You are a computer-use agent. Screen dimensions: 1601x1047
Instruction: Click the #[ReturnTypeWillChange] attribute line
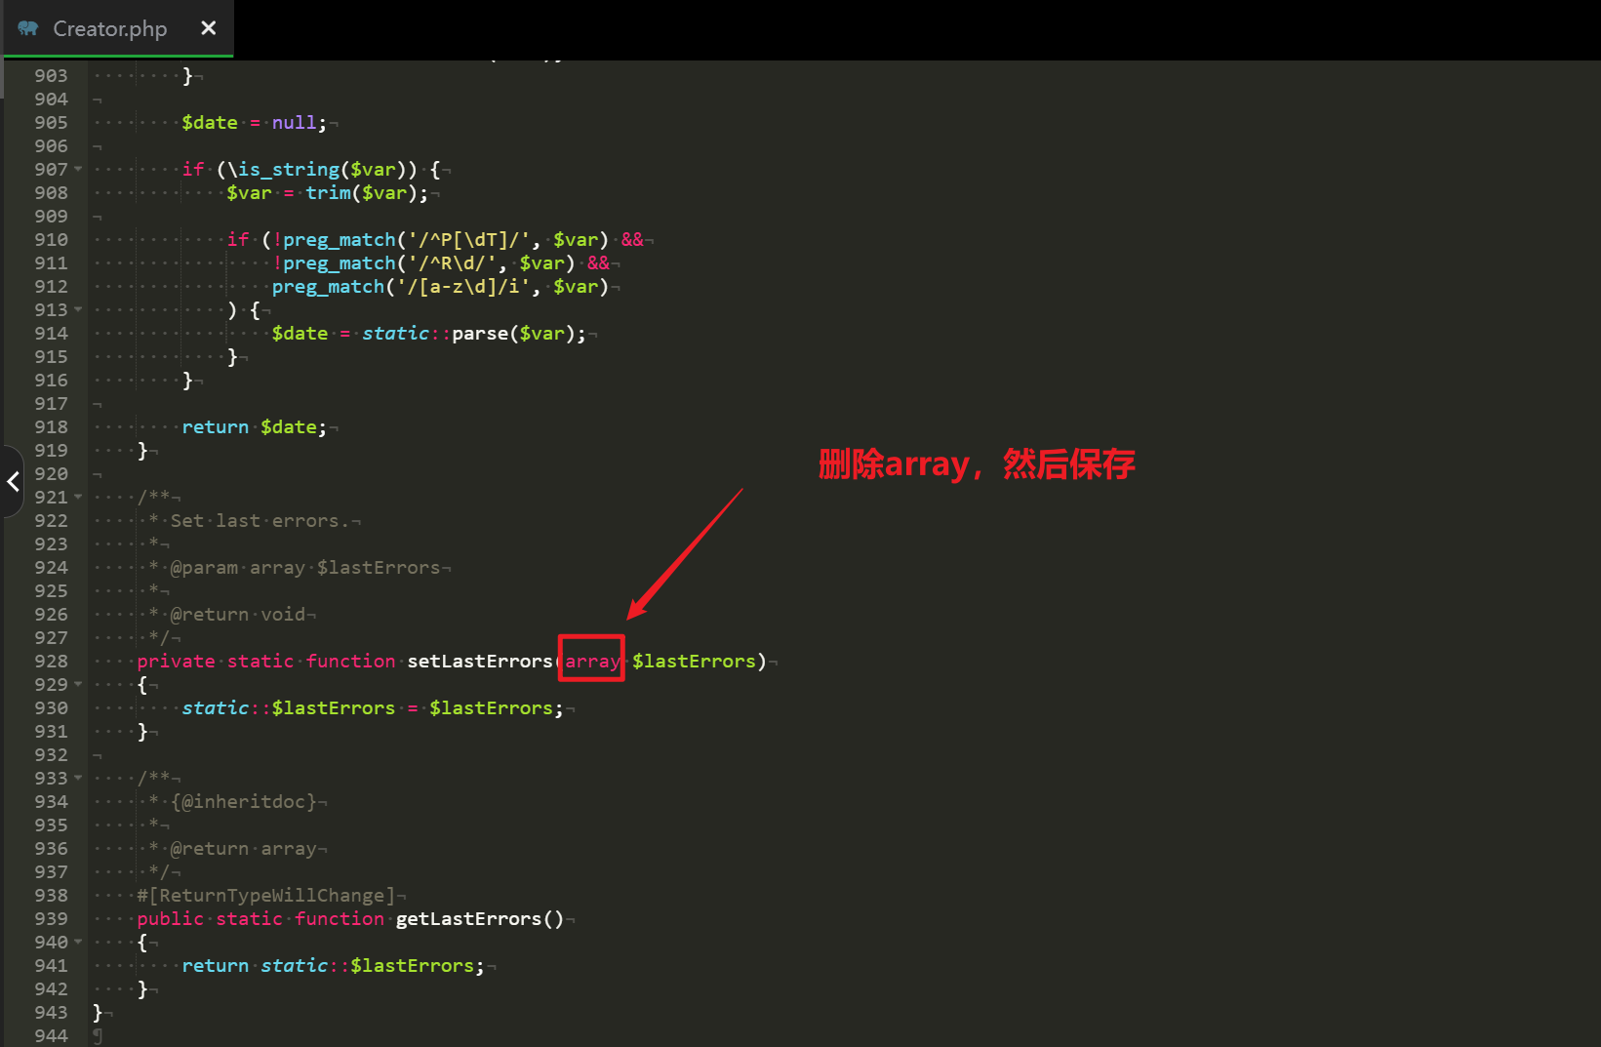266,896
